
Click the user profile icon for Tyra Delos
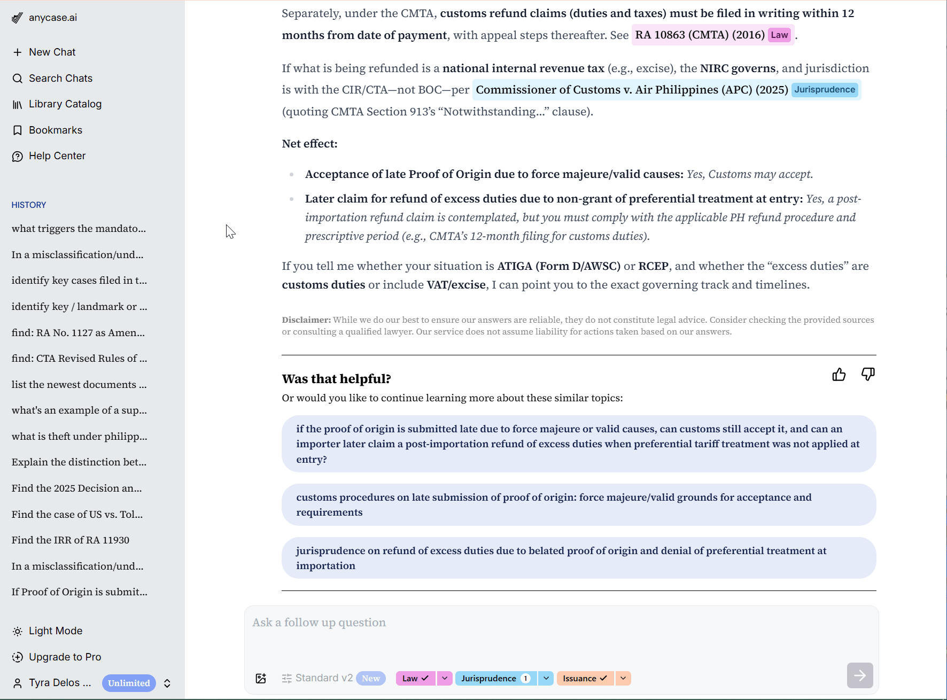(18, 683)
